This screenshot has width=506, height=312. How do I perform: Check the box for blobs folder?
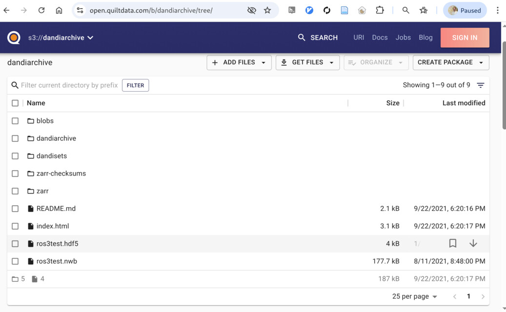[15, 121]
